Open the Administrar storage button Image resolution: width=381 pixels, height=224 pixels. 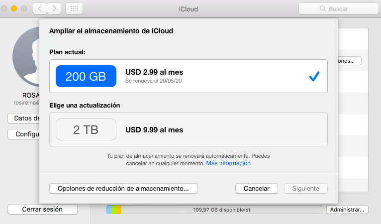pos(347,210)
